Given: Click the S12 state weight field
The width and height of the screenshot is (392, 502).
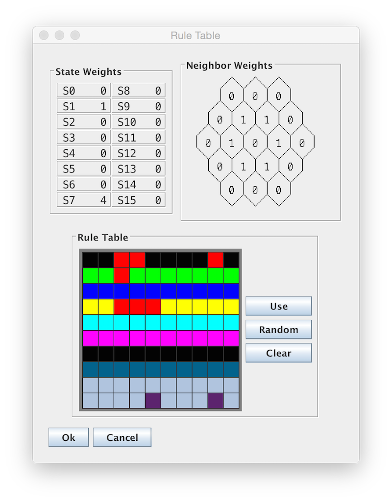Looking at the screenshot, I should (x=139, y=153).
